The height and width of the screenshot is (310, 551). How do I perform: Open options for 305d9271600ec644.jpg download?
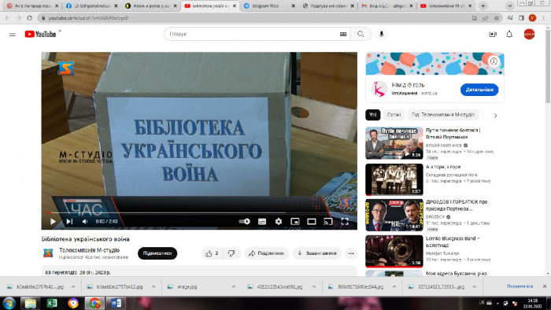pyautogui.click(x=394, y=287)
